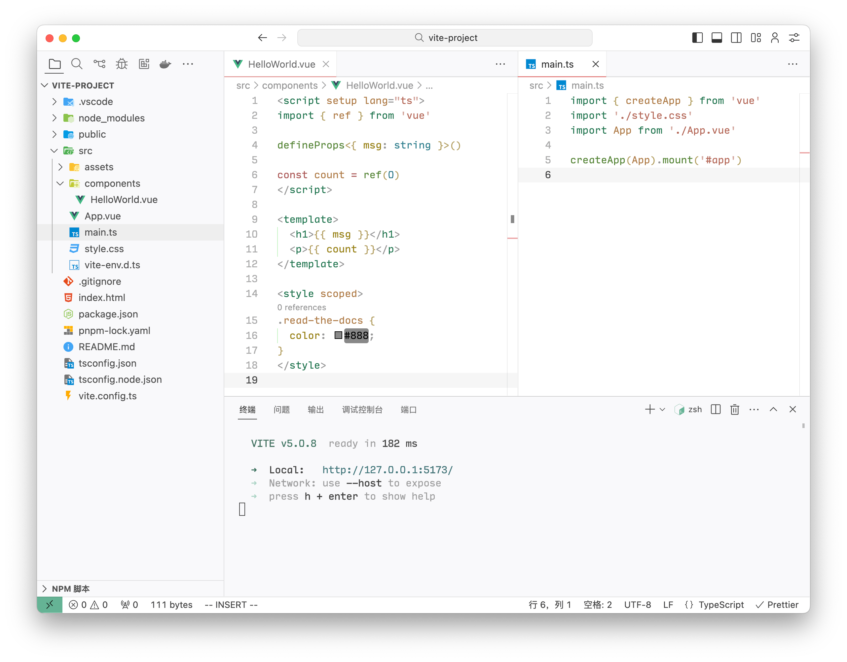Toggle the secondary sidebar

coord(736,38)
